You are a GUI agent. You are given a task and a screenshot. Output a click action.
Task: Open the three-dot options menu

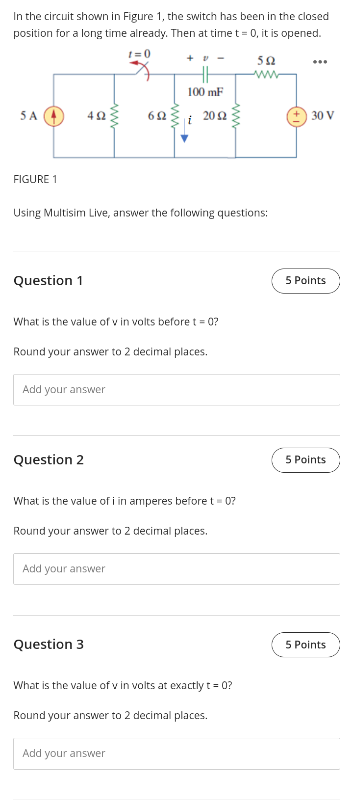click(320, 62)
